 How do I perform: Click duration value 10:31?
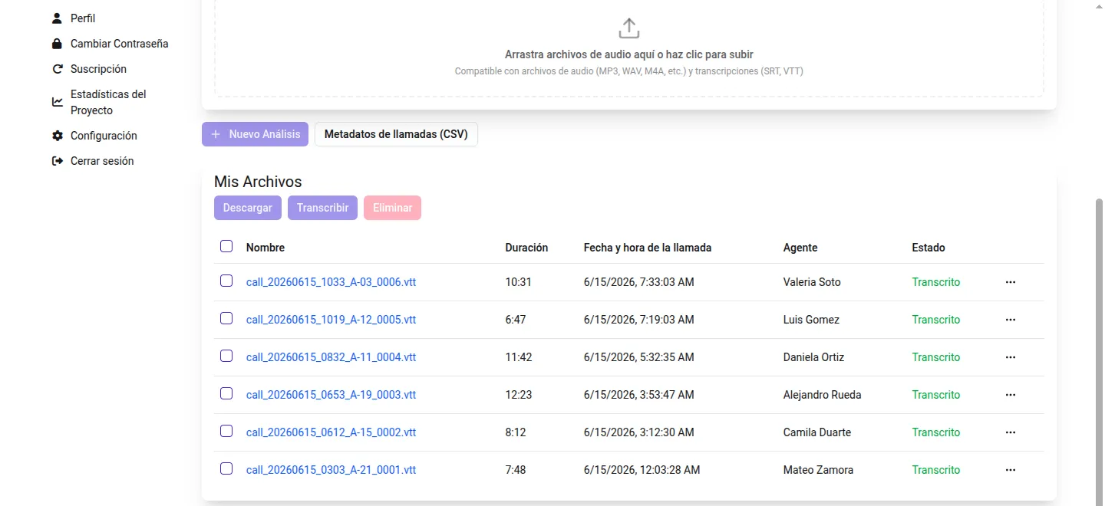pos(518,282)
